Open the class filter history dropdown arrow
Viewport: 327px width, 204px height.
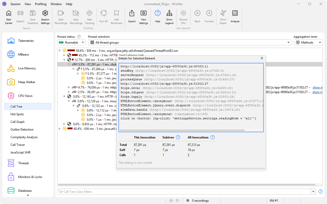313,192
